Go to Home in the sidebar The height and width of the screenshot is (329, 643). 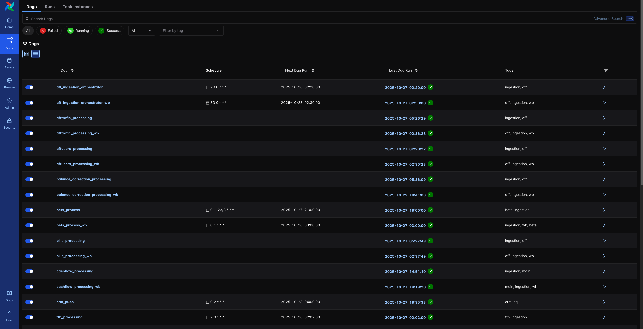tap(9, 23)
